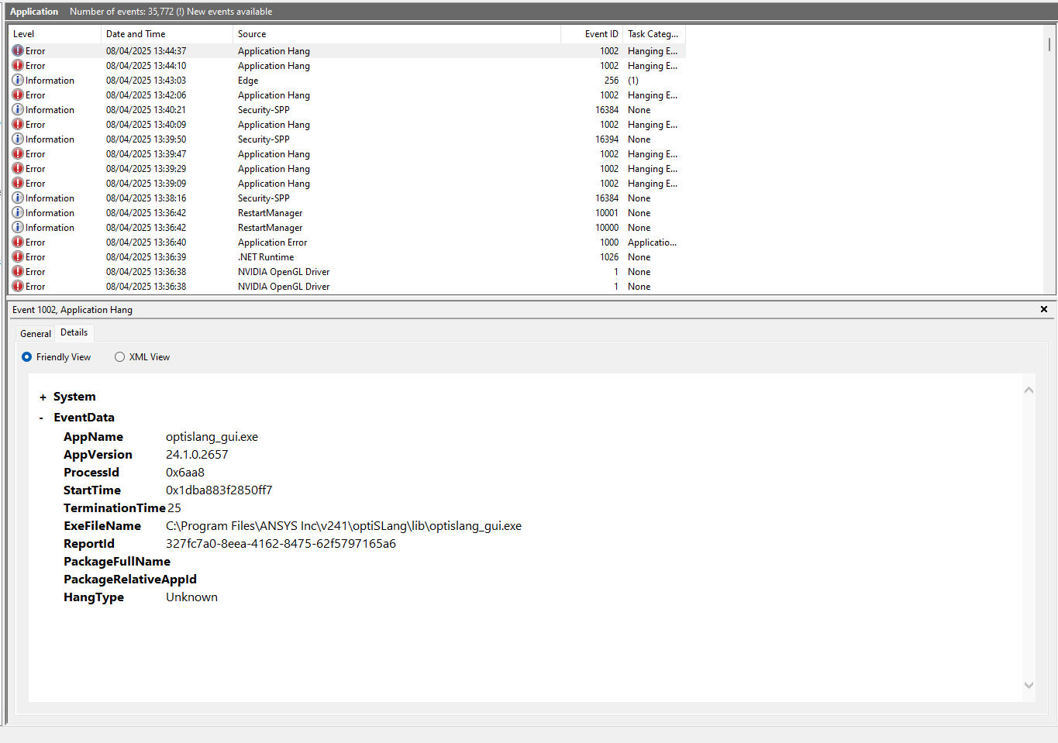Click Event ID 1026 in the list
This screenshot has width=1058, height=743.
609,257
